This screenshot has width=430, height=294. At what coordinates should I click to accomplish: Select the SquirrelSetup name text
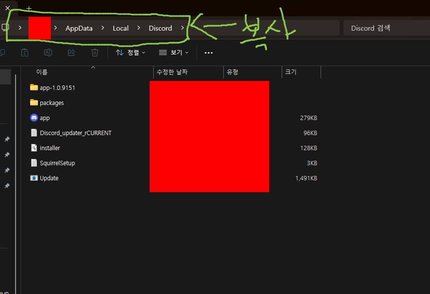click(57, 163)
